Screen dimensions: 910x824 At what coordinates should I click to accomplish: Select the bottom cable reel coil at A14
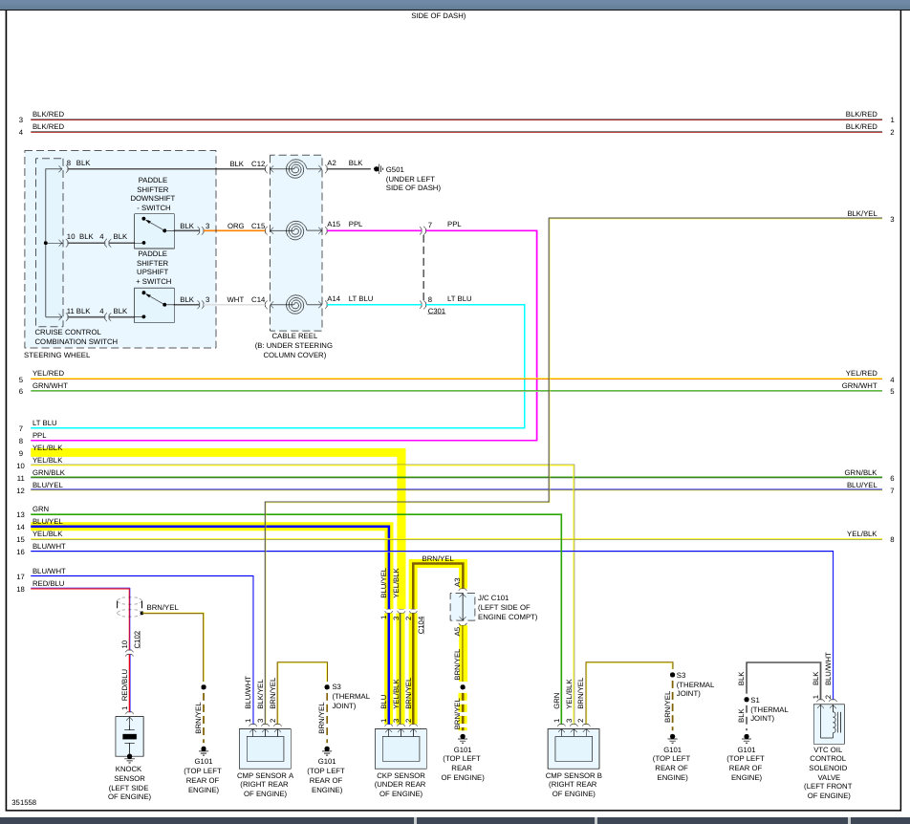[x=295, y=305]
